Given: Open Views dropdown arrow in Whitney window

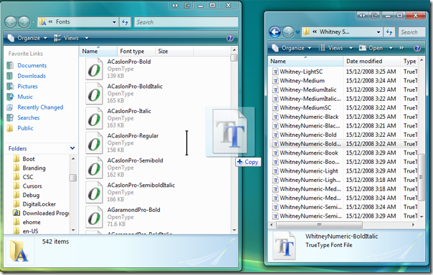Looking at the screenshot, I should pos(351,48).
